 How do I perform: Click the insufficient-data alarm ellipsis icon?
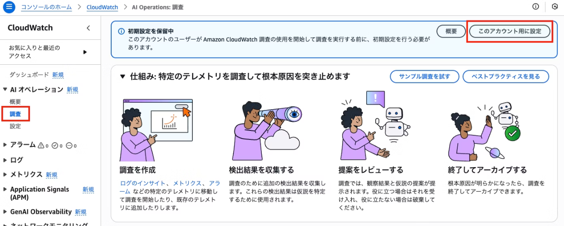pos(69,145)
